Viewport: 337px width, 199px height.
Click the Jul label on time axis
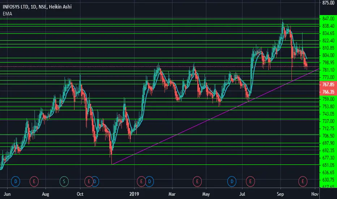click(x=242, y=194)
